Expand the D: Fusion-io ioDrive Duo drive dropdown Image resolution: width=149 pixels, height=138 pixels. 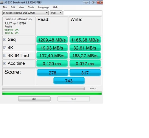(25, 13)
